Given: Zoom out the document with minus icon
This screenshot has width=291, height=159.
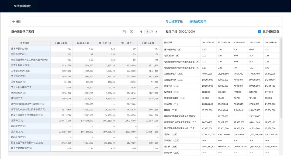Looking at the screenshot, I should [124, 32].
